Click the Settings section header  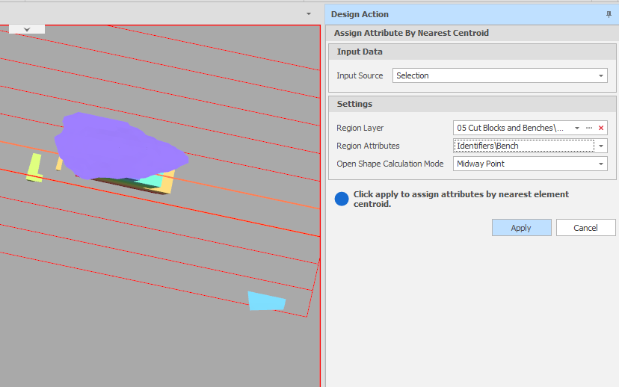pyautogui.click(x=354, y=104)
